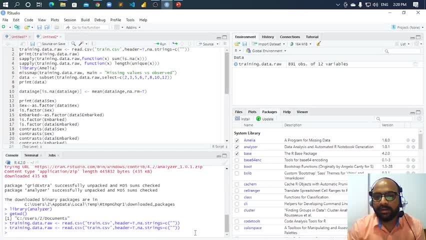The height and width of the screenshot is (240, 426).
Task: Toggle the Source on Save checkbox
Action: (x=40, y=44)
